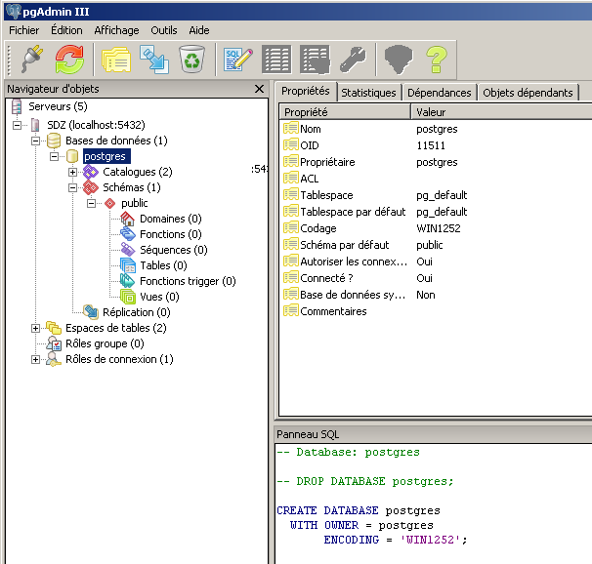This screenshot has height=564, width=592.
Task: Click the yellow question mark help icon
Action: click(x=436, y=60)
